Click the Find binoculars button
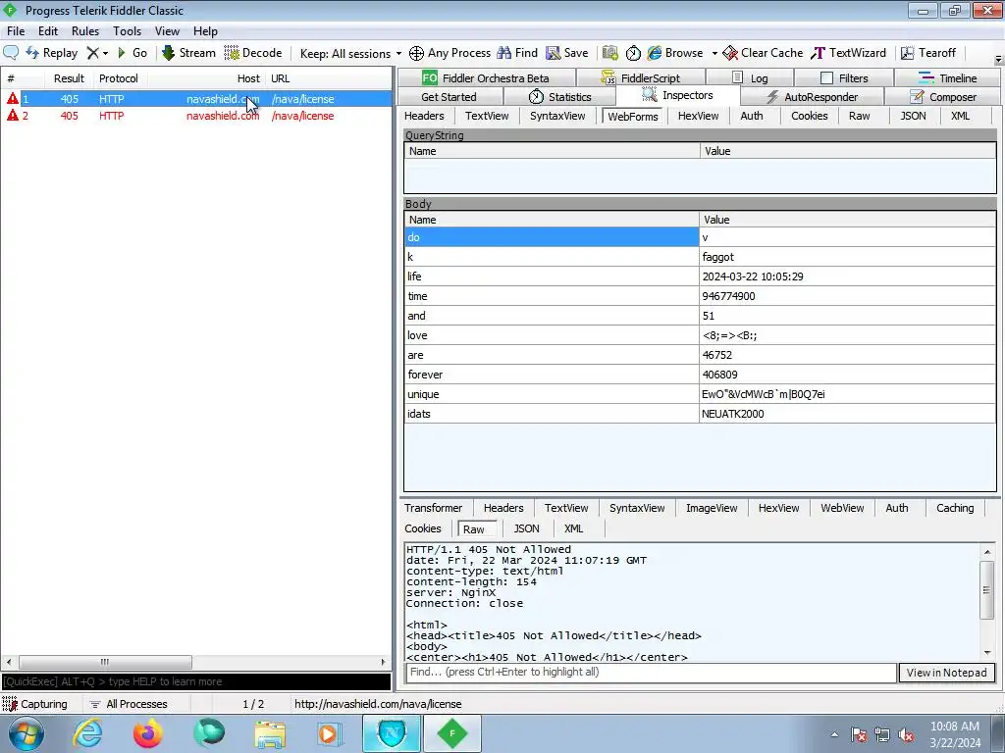 (x=517, y=53)
